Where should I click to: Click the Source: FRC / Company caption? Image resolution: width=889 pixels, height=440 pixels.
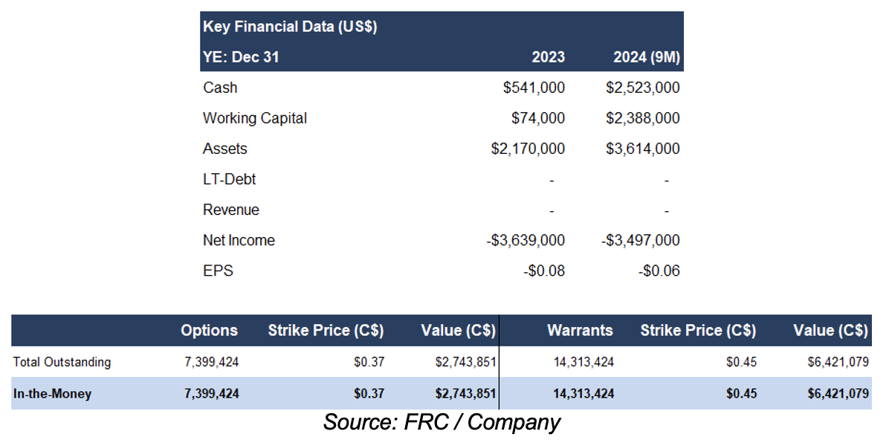(442, 423)
